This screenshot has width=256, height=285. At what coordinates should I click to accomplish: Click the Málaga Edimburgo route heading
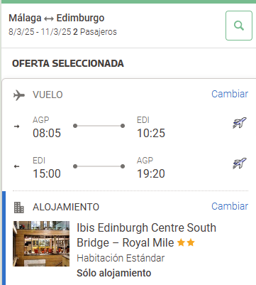point(57,18)
